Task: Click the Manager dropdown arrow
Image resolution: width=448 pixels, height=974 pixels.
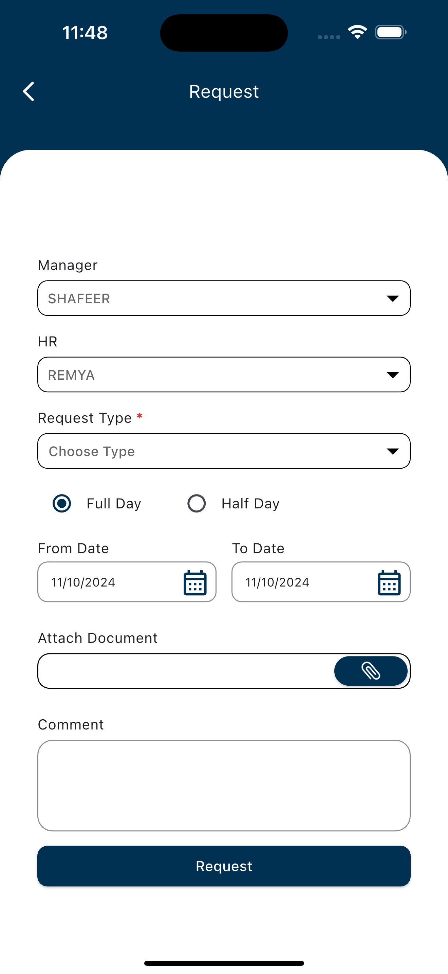Action: point(393,298)
